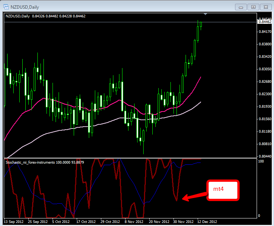Click the 12 Dec 2012 date label
This screenshot has width=274, height=226.
coord(207,221)
